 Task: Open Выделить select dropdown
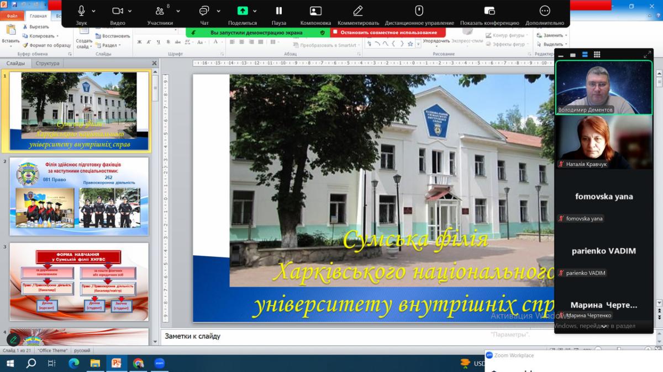552,44
